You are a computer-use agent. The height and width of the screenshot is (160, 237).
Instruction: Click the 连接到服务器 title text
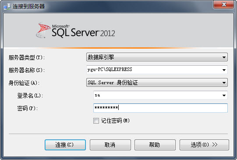tap(29, 6)
